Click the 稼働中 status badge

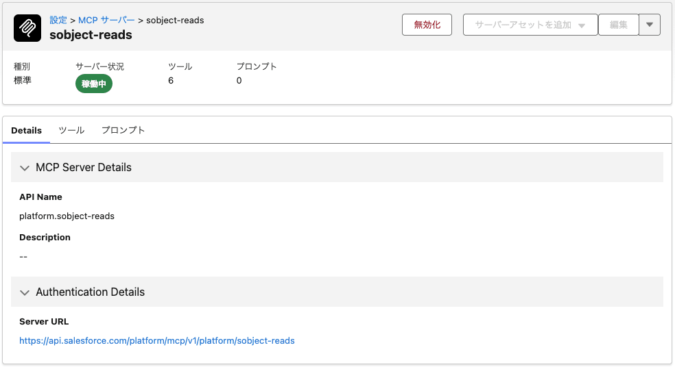94,84
